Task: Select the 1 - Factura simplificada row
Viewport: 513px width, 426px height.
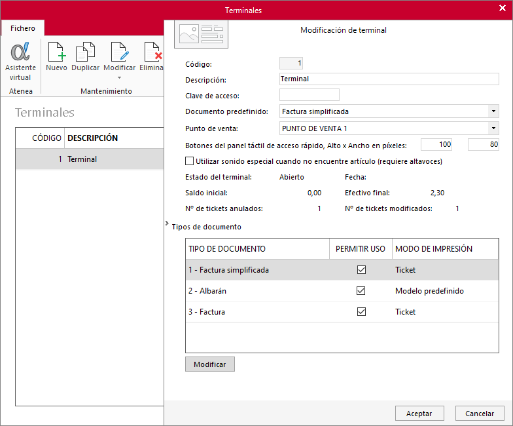Action: tap(342, 270)
